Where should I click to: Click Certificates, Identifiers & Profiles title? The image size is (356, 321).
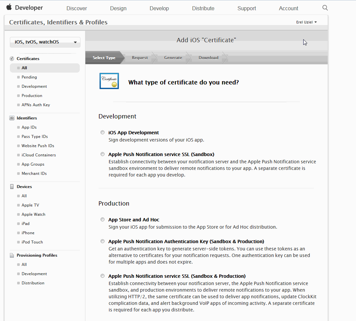click(x=58, y=22)
